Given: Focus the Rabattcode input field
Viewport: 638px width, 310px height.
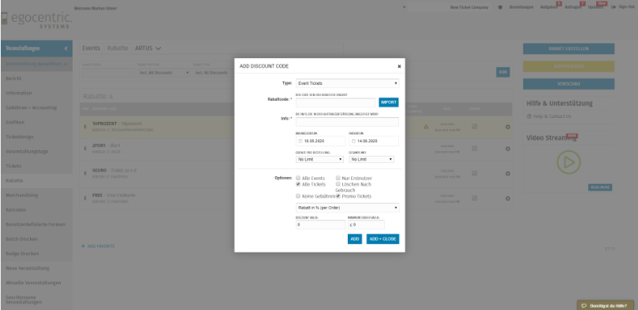Looking at the screenshot, I should [x=336, y=102].
